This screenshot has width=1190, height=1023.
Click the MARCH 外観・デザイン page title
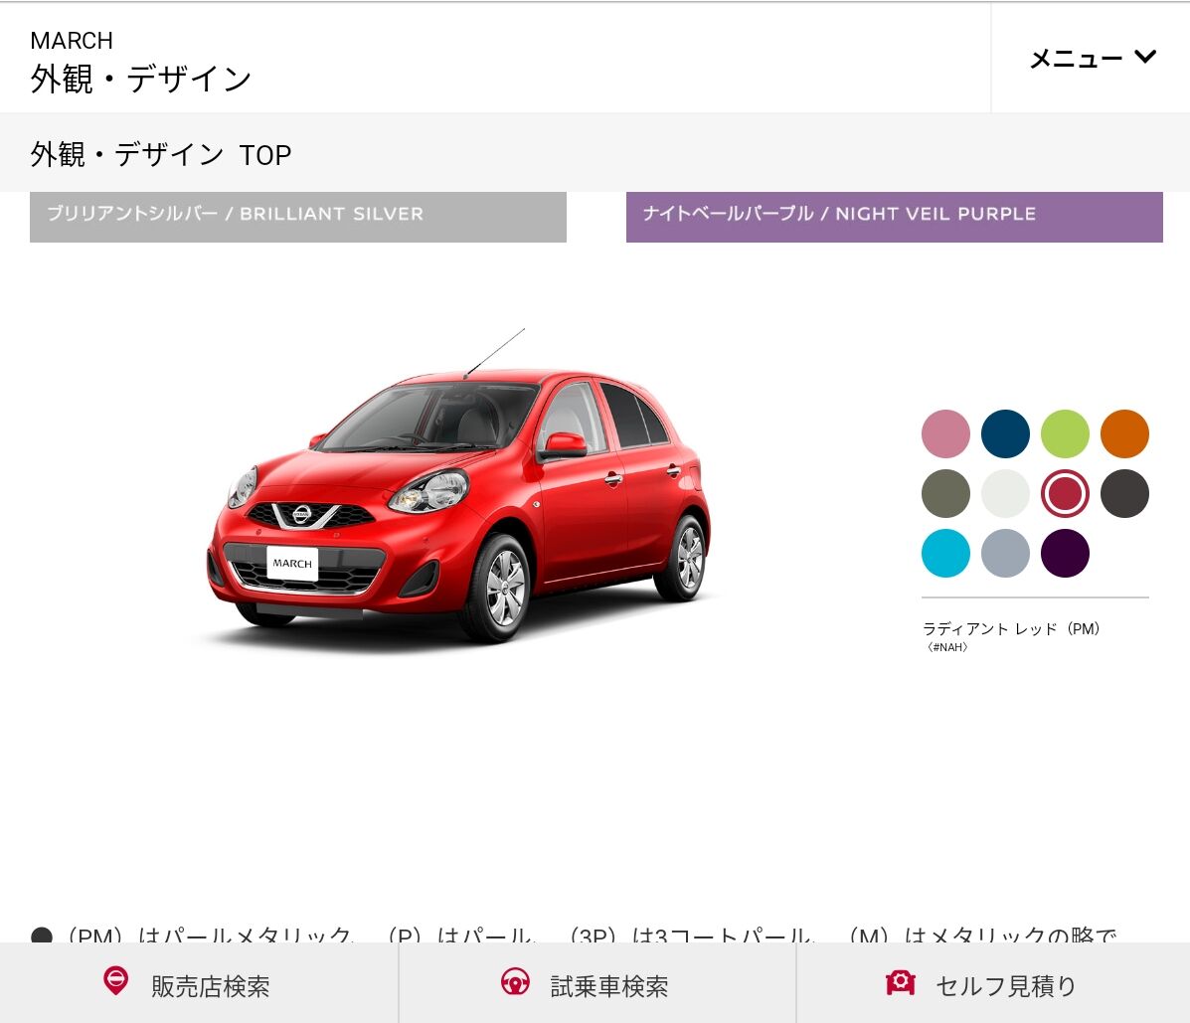pos(140,63)
